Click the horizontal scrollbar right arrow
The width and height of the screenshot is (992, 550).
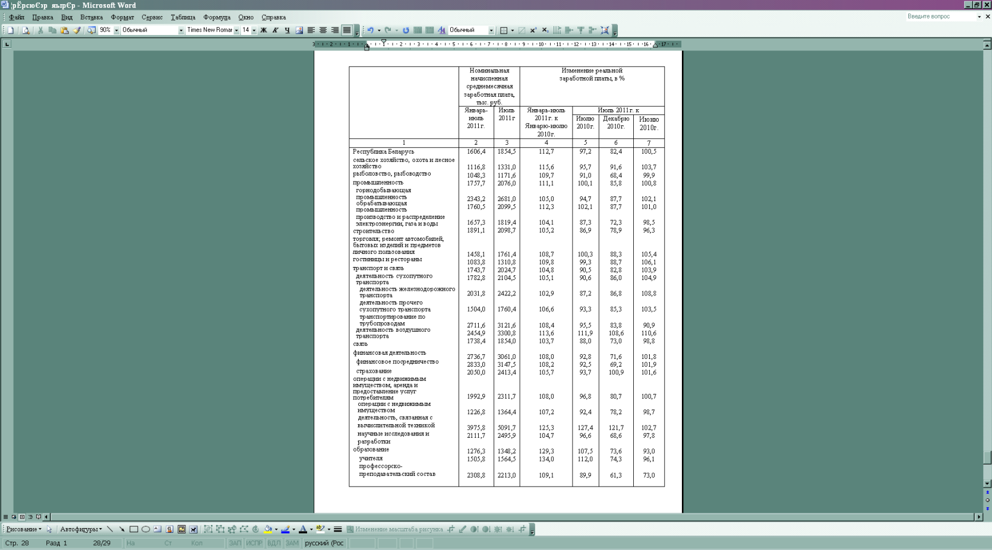[979, 517]
